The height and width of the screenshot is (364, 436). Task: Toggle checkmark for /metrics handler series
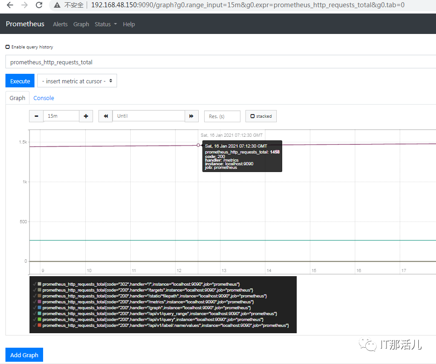pyautogui.click(x=34, y=302)
